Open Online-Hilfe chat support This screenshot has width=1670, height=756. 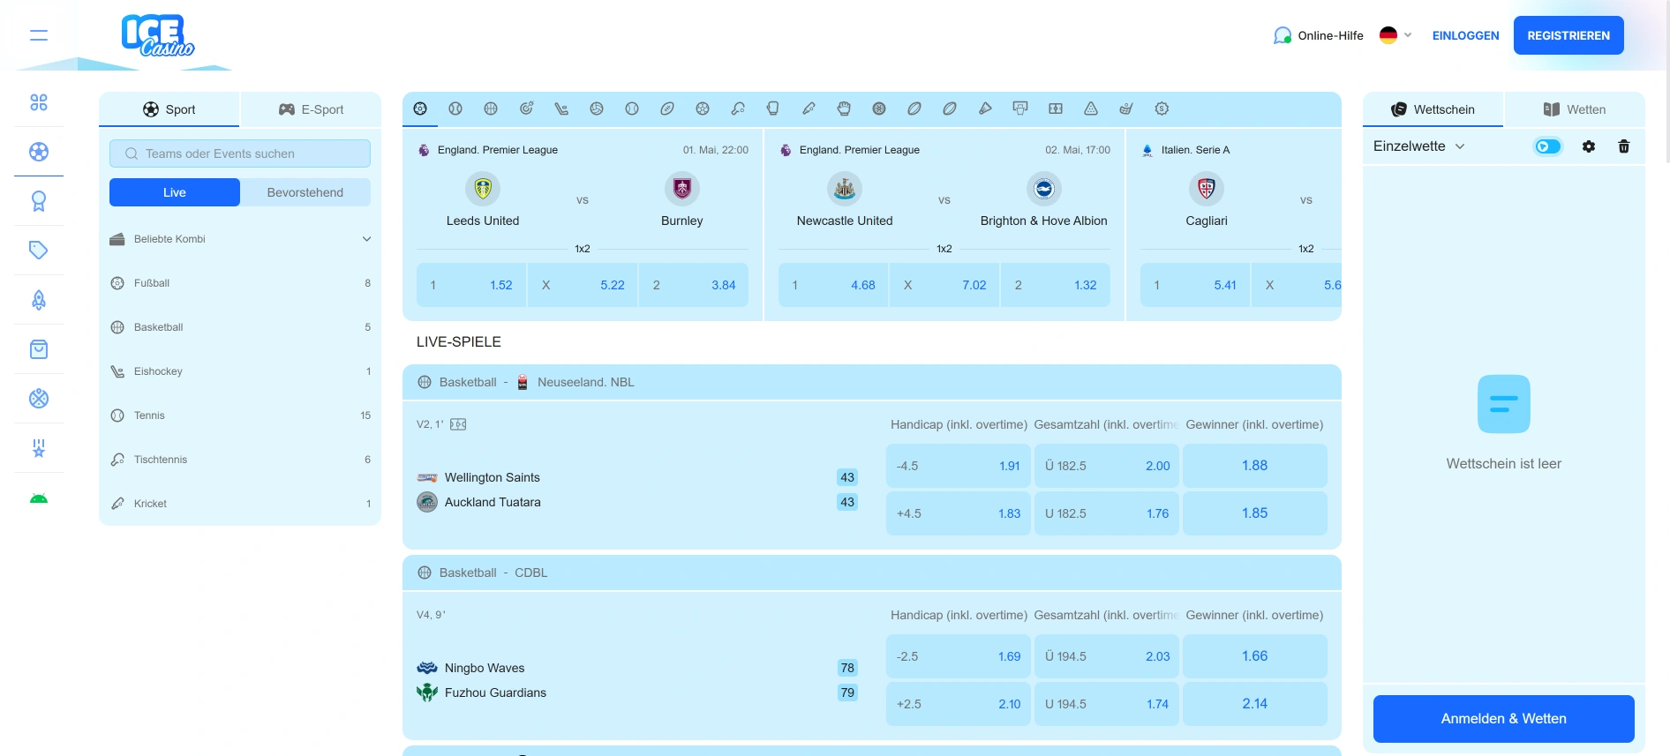coord(1319,35)
